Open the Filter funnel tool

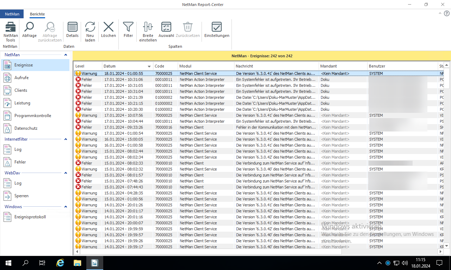[x=128, y=27]
